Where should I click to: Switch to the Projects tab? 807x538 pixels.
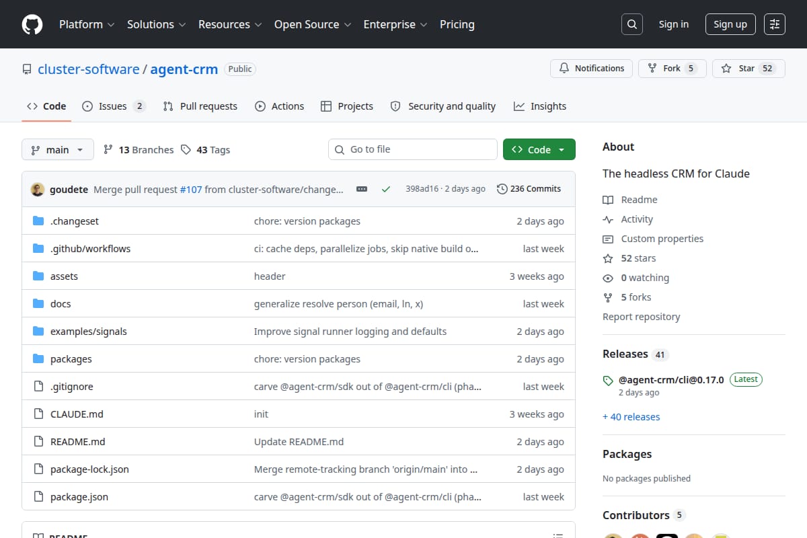coord(347,106)
